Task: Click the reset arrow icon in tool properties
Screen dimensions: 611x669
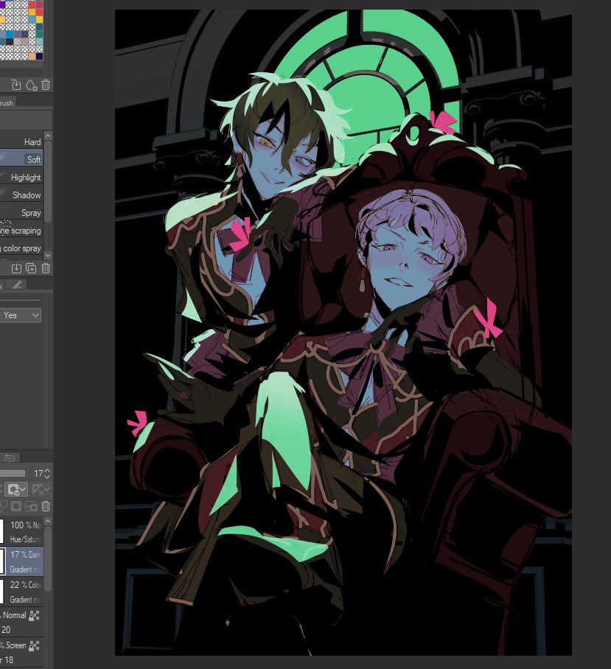Action: pyautogui.click(x=10, y=458)
